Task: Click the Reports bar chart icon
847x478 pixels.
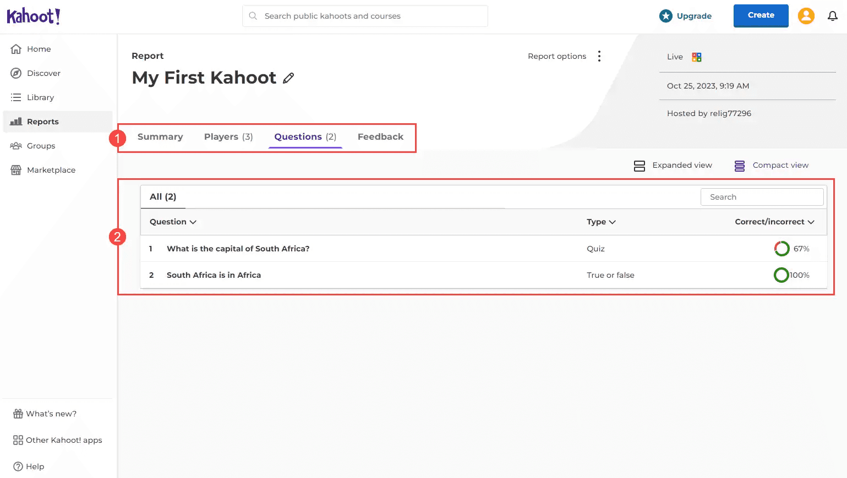Action: point(16,122)
